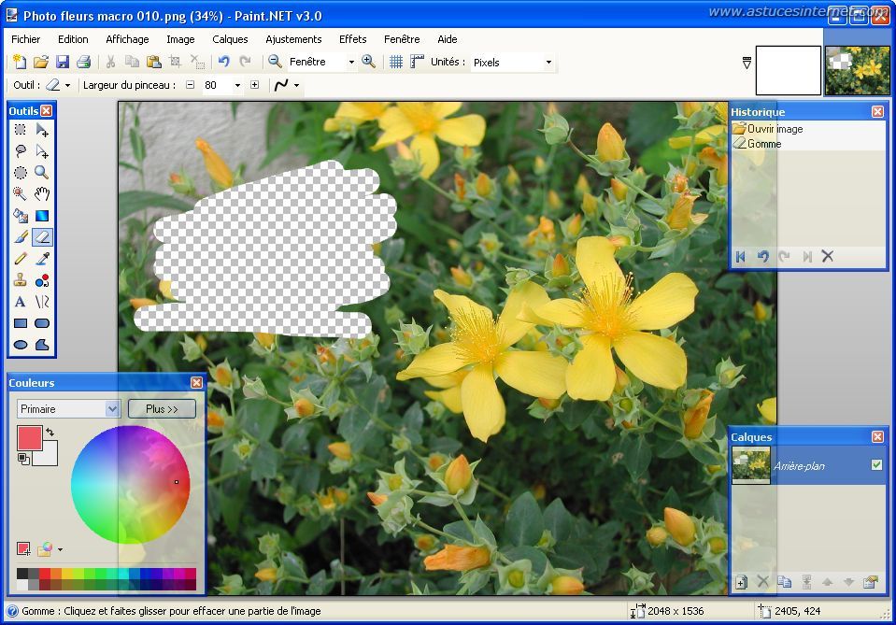
Task: Choose the Move Selection tool
Action: pyautogui.click(x=42, y=150)
